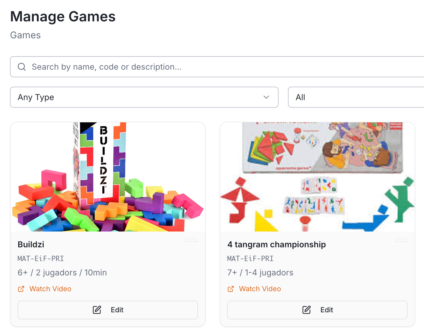Click the external-link icon under Buildzi
The height and width of the screenshot is (336, 424).
[21, 289]
